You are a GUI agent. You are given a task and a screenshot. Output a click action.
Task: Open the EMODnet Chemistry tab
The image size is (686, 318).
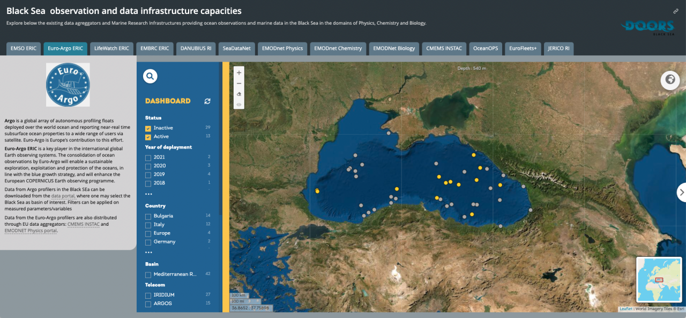[x=338, y=48]
